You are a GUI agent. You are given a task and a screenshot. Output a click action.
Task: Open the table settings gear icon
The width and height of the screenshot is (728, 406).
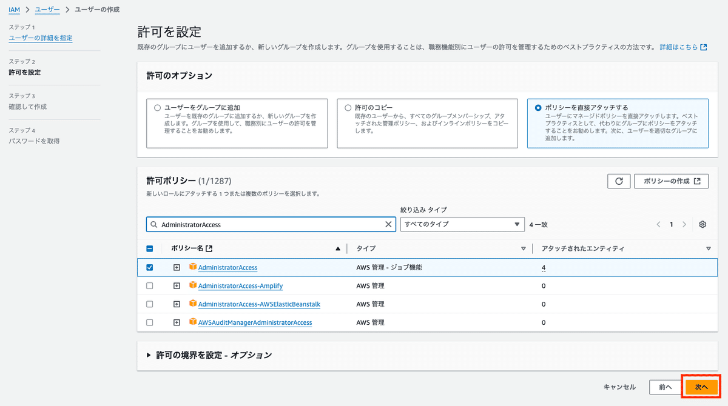click(703, 224)
